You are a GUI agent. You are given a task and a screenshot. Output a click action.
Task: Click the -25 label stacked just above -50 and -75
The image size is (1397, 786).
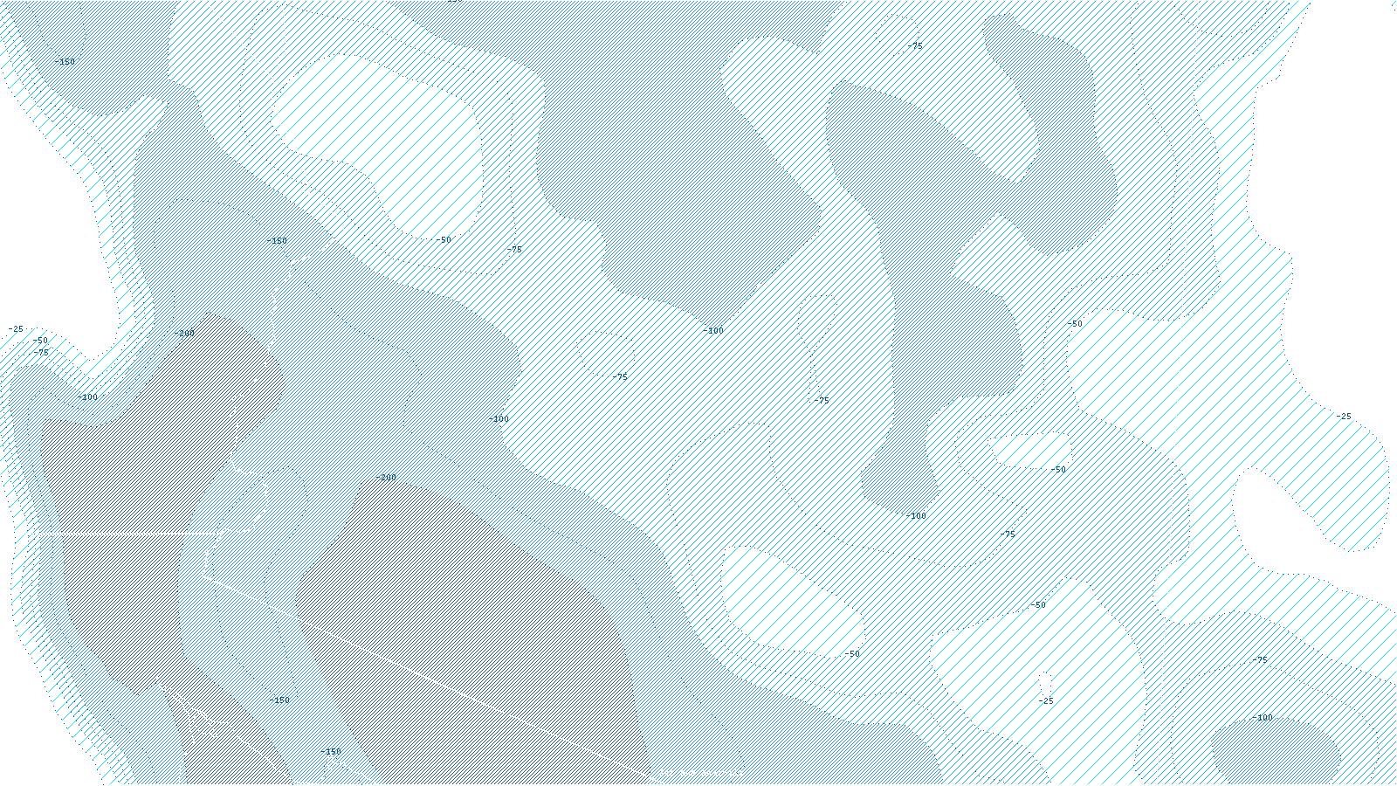16,329
